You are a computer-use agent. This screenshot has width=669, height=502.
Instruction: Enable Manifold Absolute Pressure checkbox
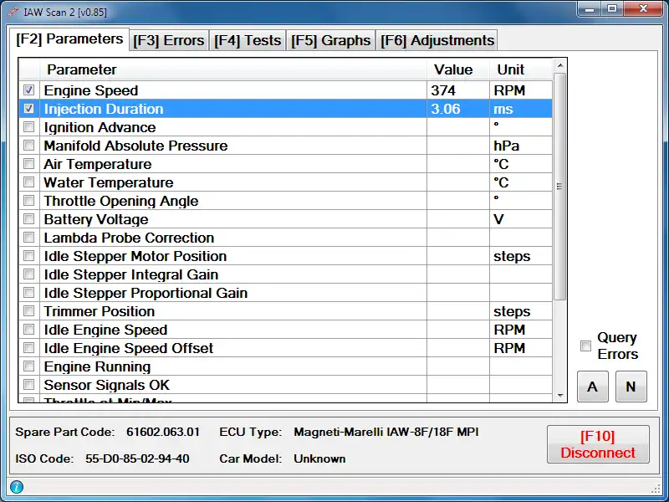(x=29, y=145)
